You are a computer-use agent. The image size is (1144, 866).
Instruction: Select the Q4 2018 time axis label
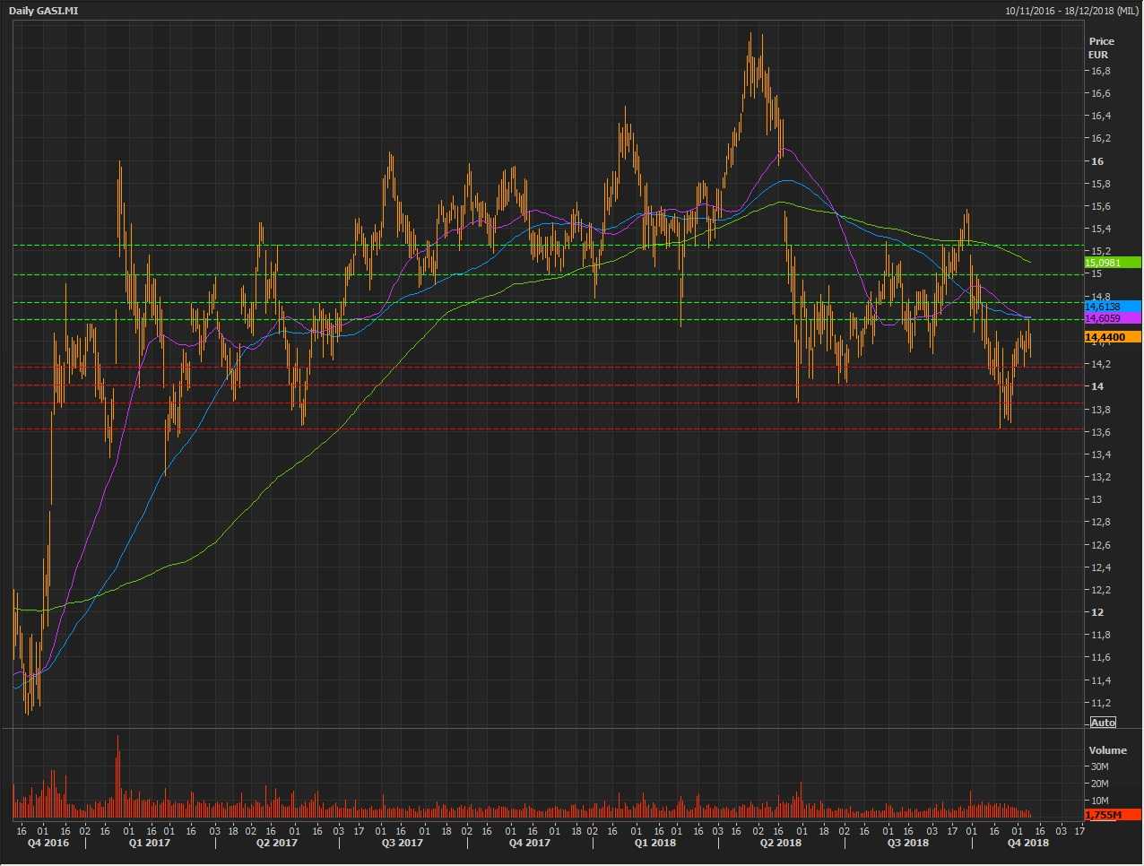(x=1027, y=843)
